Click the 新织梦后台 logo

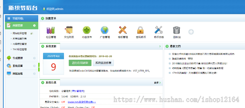[23, 8]
